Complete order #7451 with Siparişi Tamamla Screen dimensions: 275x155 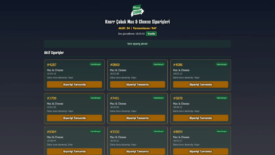(137, 118)
